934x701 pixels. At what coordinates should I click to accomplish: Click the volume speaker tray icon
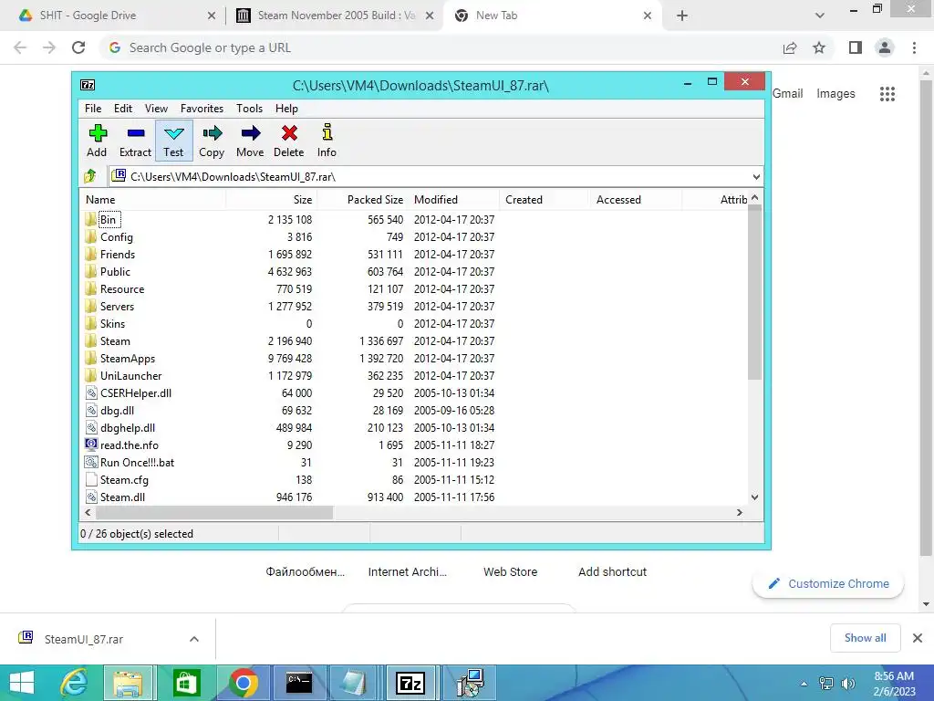click(847, 683)
